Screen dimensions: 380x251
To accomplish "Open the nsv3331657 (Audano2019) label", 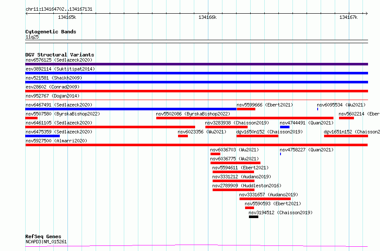I will click(x=269, y=195).
